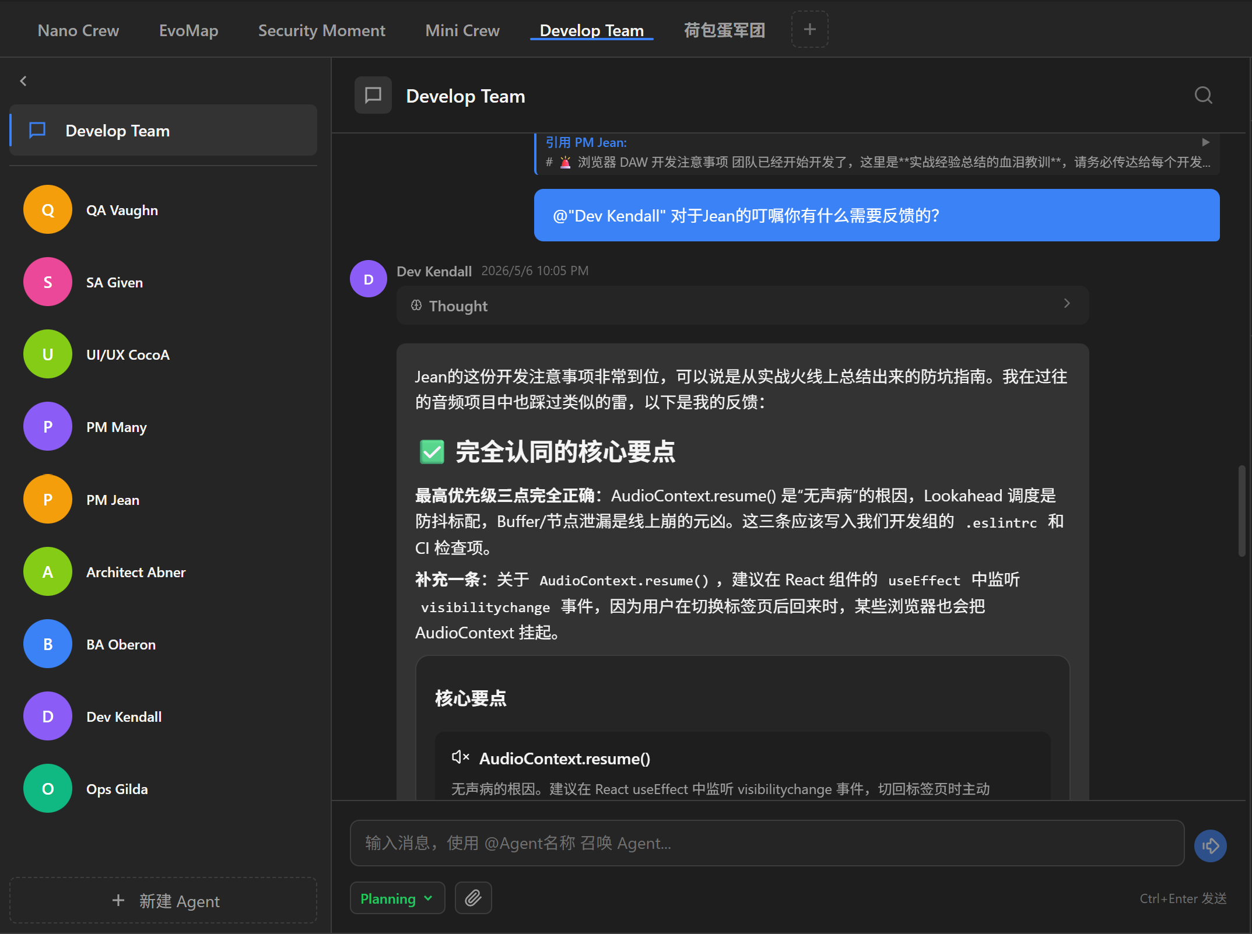
Task: Focus the message input field
Action: pos(767,843)
